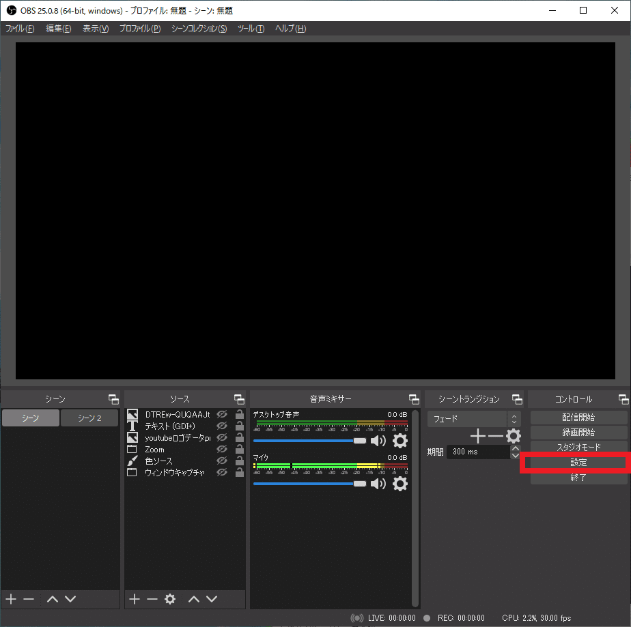This screenshot has height=627, width=631.
Task: Mute デスクトップ音声 speaker icon
Action: 378,441
